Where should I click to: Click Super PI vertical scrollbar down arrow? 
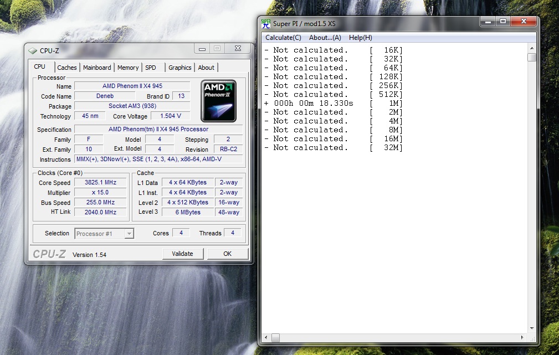(531, 328)
